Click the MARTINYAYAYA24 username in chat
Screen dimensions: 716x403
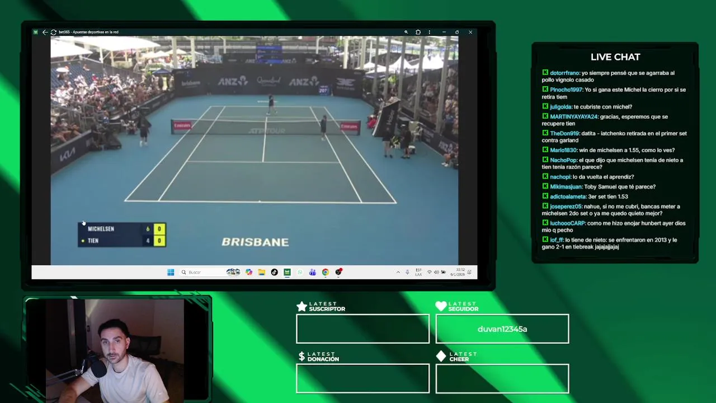pos(574,117)
